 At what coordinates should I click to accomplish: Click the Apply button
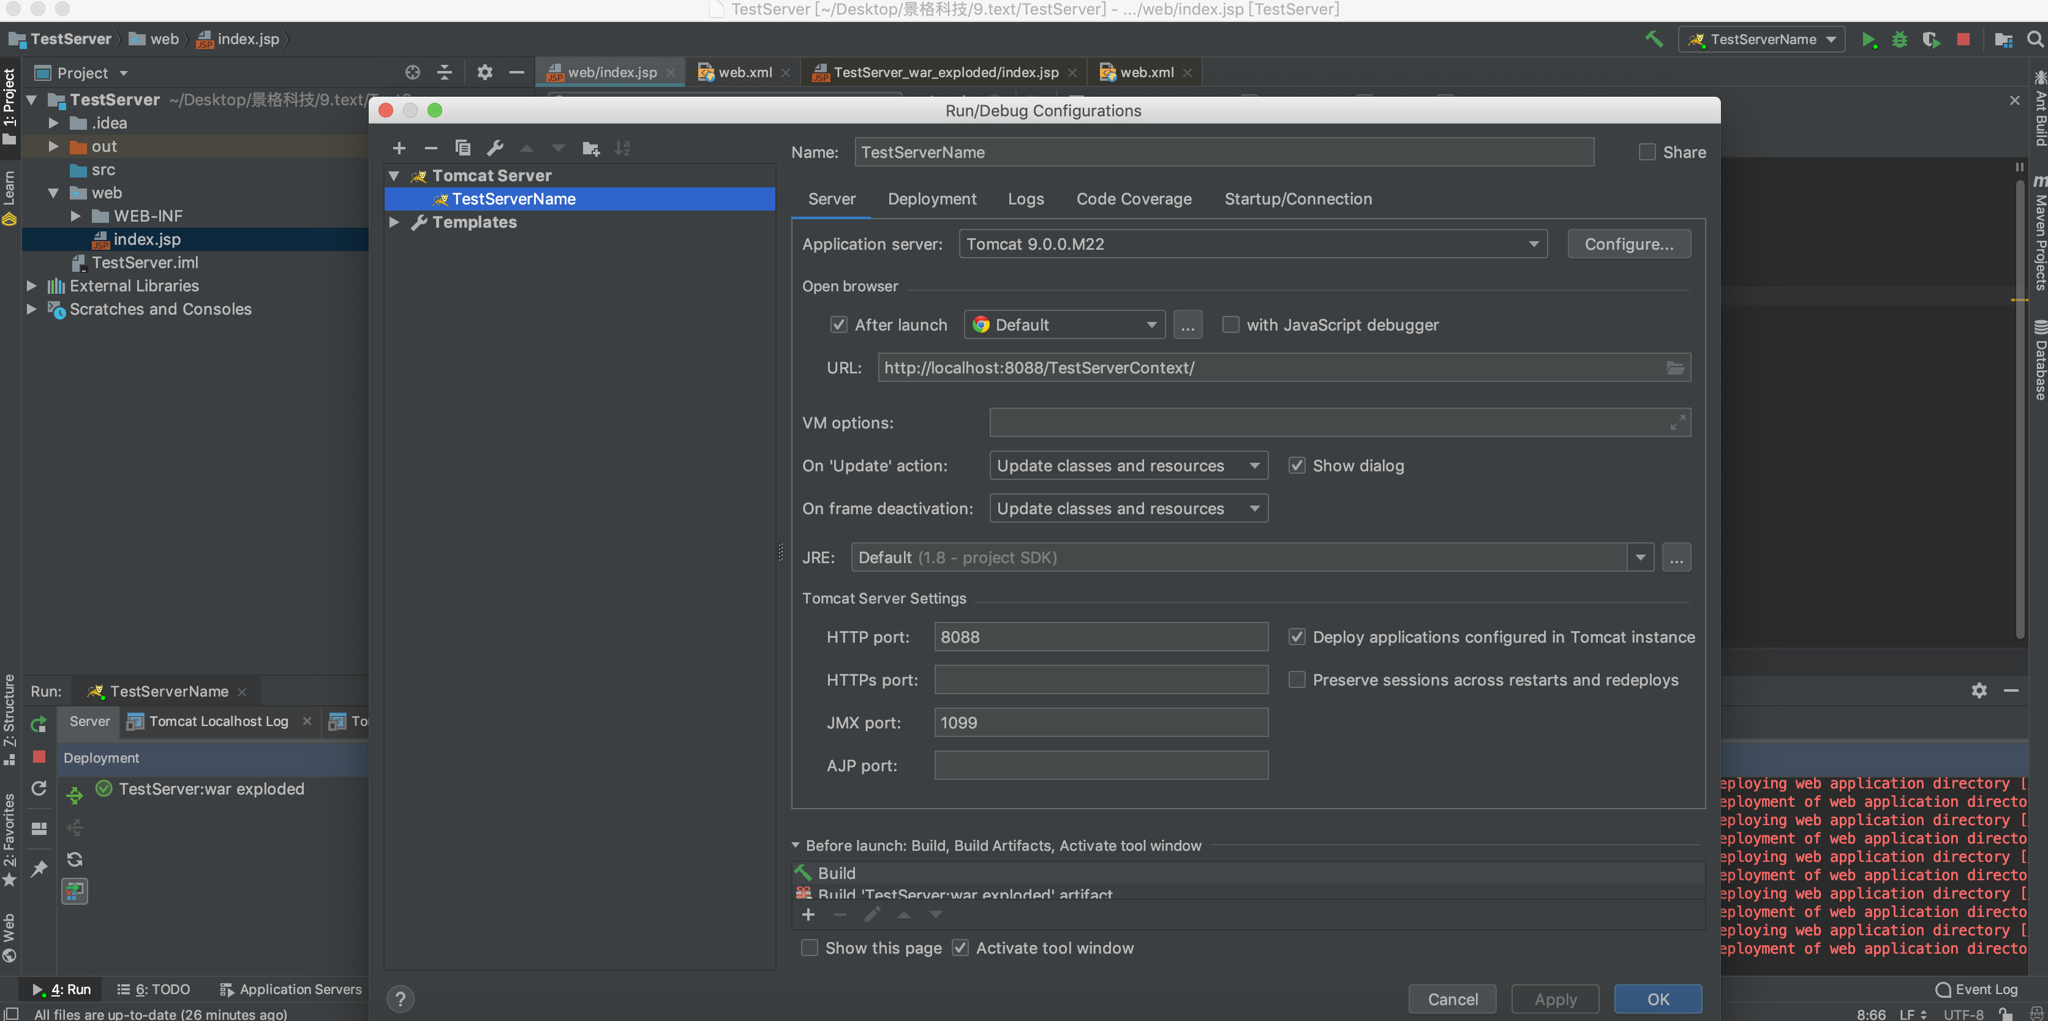[1555, 999]
